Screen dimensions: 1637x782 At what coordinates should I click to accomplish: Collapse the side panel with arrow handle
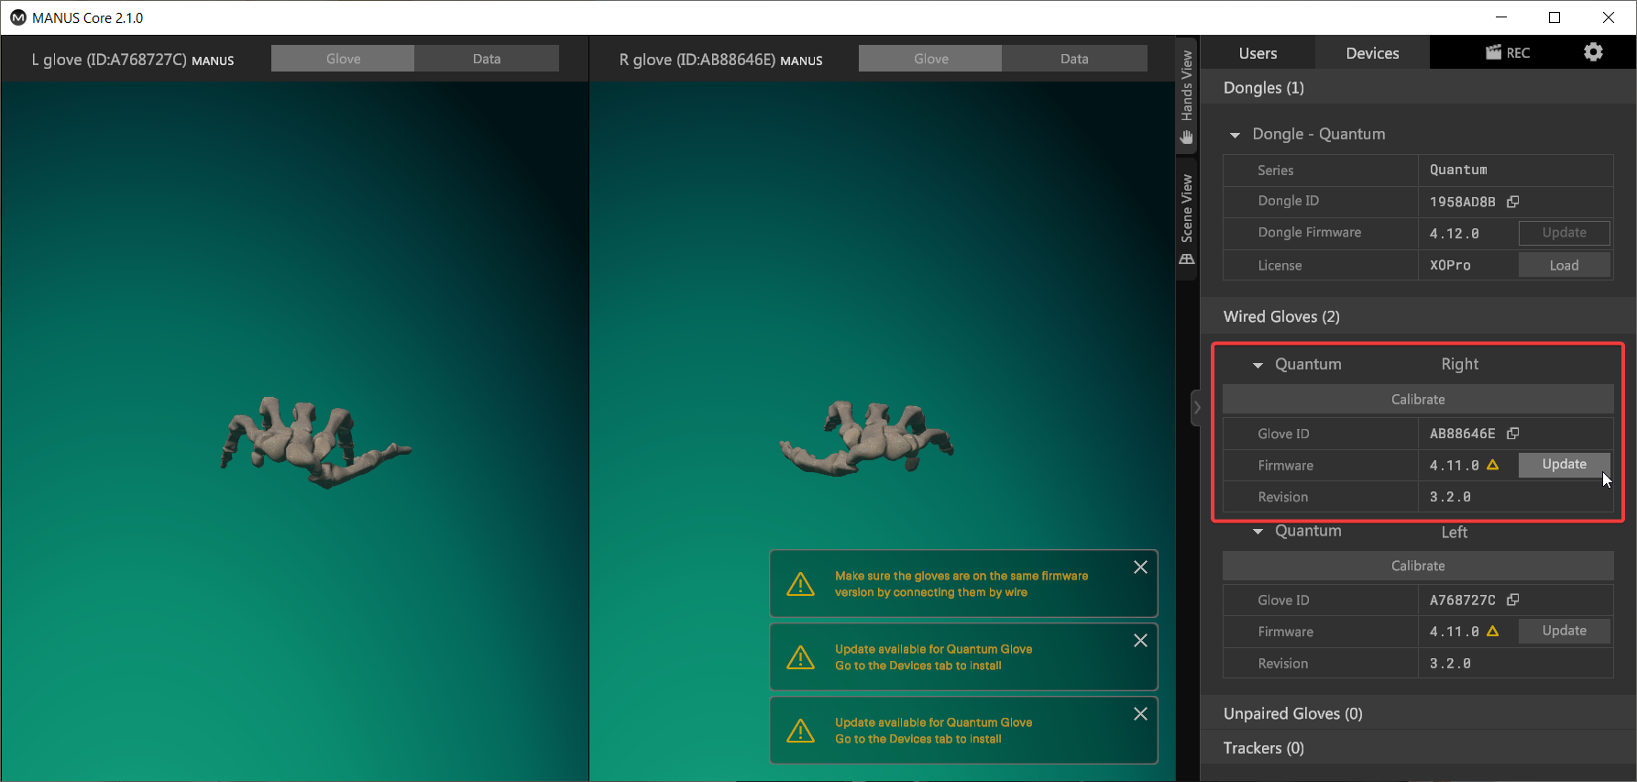pyautogui.click(x=1196, y=408)
